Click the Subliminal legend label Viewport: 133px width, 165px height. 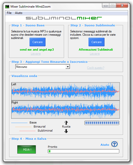click(x=45, y=131)
